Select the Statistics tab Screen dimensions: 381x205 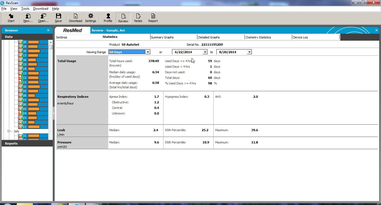coord(126,37)
